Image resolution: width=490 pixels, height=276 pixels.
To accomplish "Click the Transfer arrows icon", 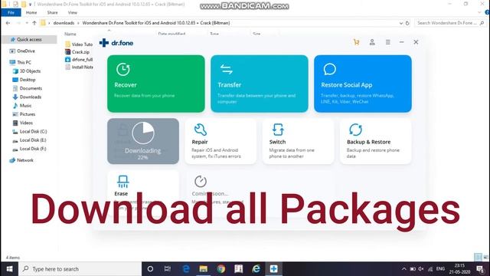I will [x=227, y=69].
